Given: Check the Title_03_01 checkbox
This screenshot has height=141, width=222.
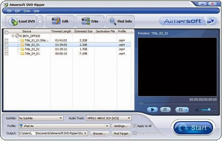Looking at the screenshot, I should pyautogui.click(x=6, y=49).
